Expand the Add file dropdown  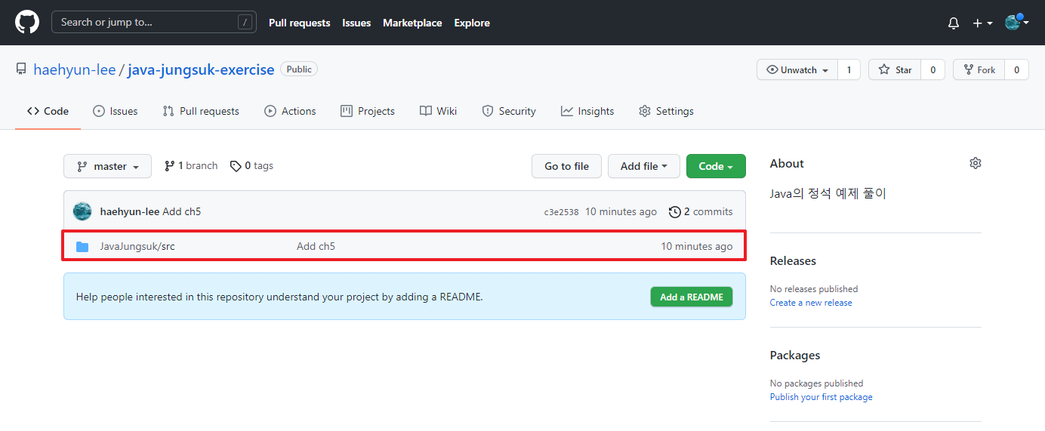644,166
